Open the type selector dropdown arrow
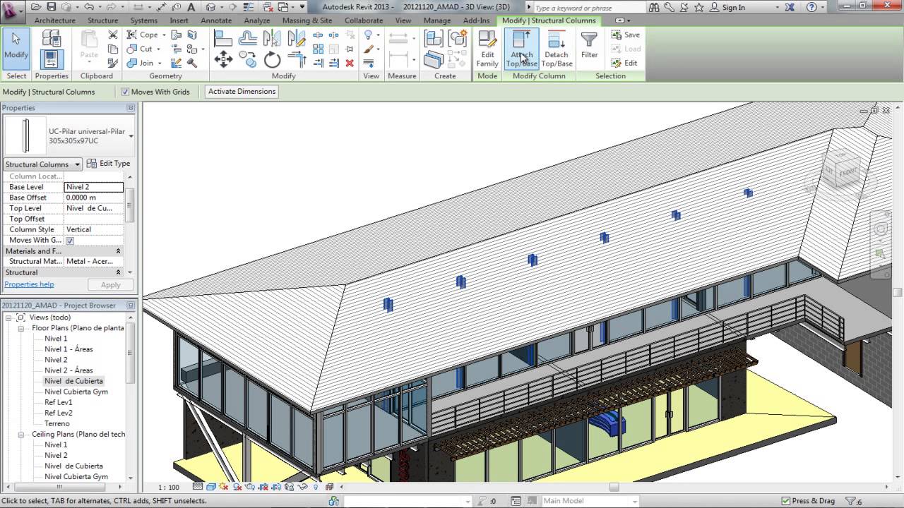Screen dimensions: 904x508 point(131,136)
